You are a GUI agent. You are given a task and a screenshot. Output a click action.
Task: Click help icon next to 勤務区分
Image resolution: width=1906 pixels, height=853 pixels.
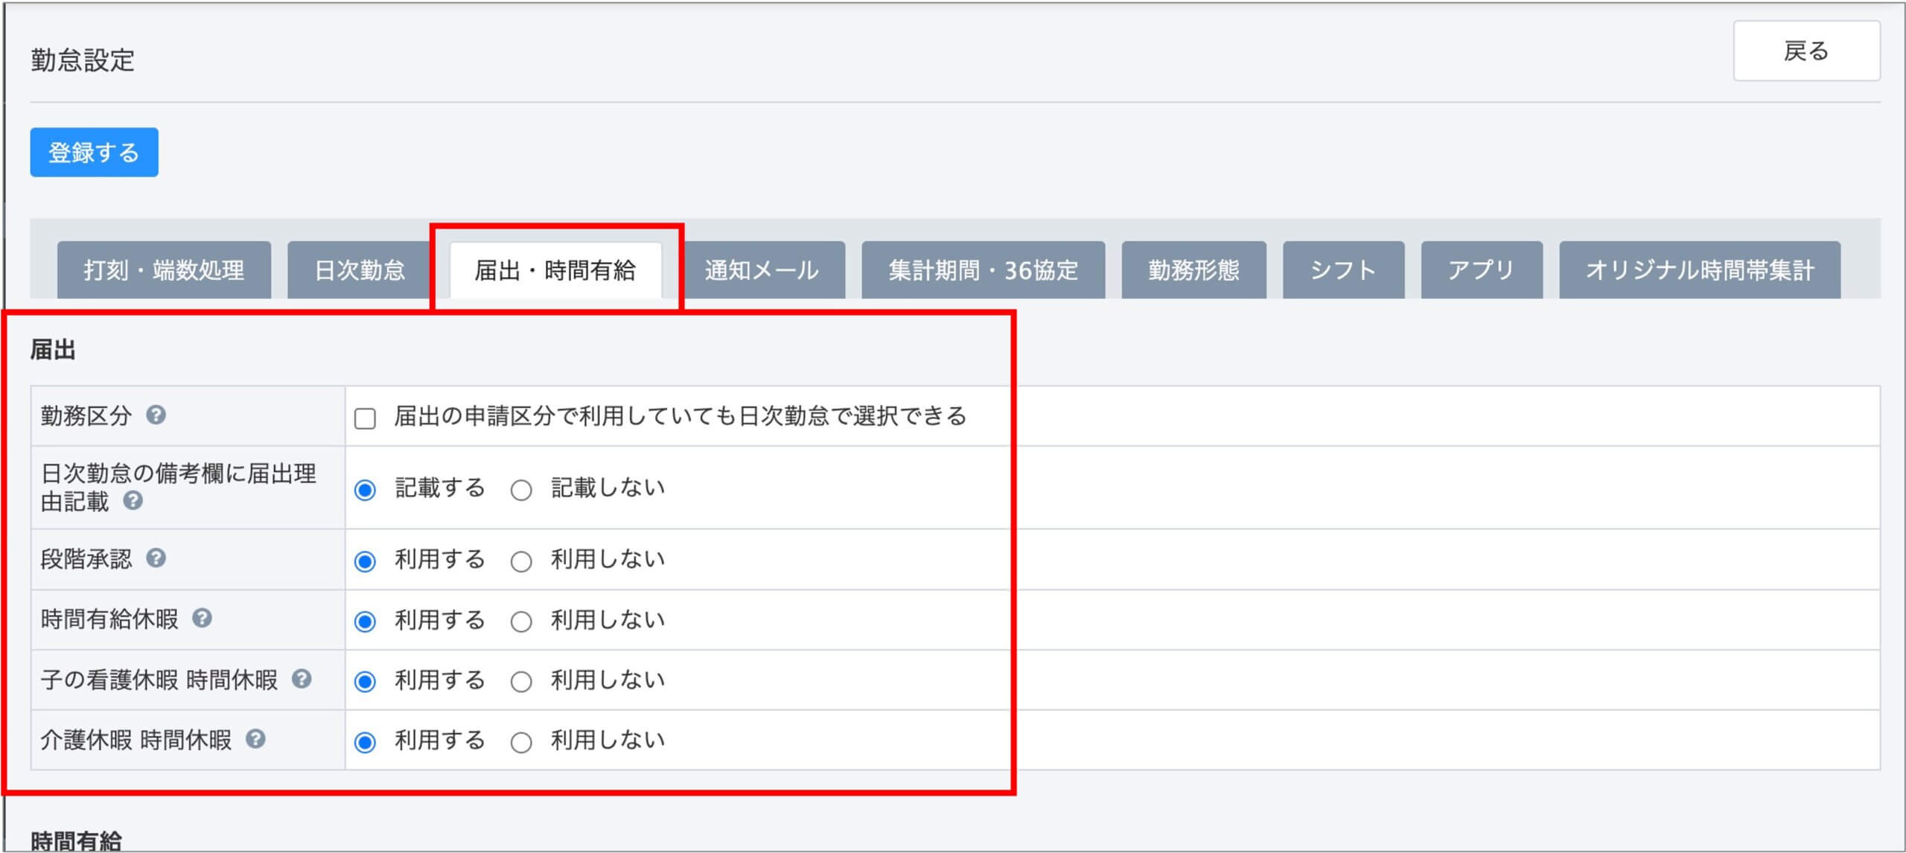coord(156,415)
